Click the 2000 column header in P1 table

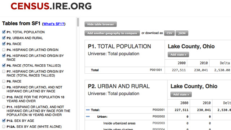[182, 63]
